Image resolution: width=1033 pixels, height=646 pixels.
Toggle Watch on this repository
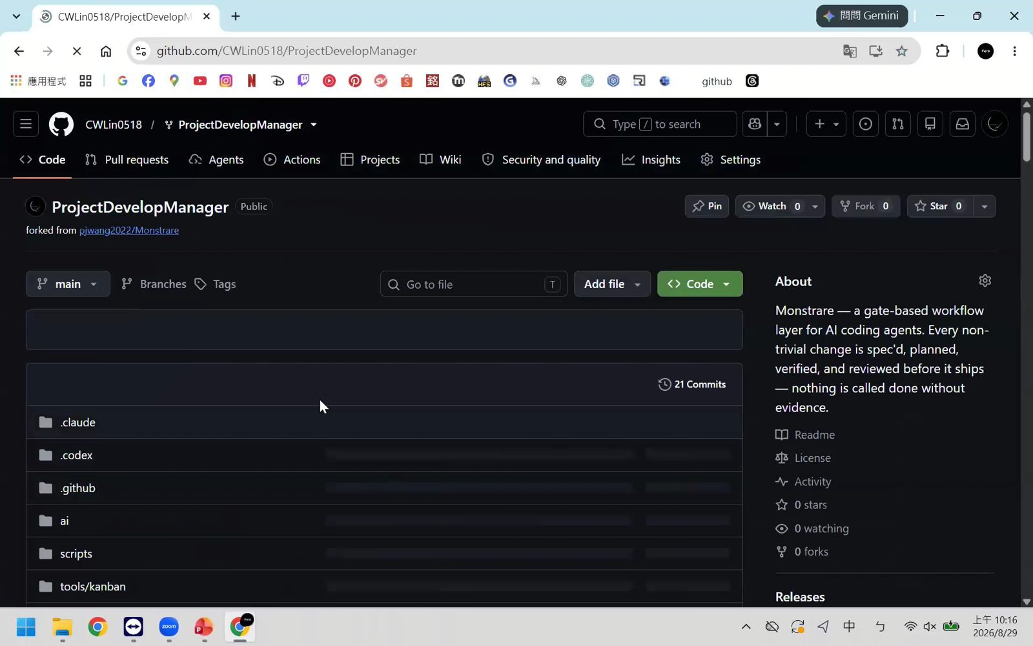point(771,206)
